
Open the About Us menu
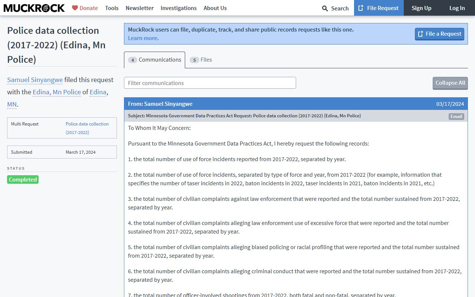[x=215, y=8]
